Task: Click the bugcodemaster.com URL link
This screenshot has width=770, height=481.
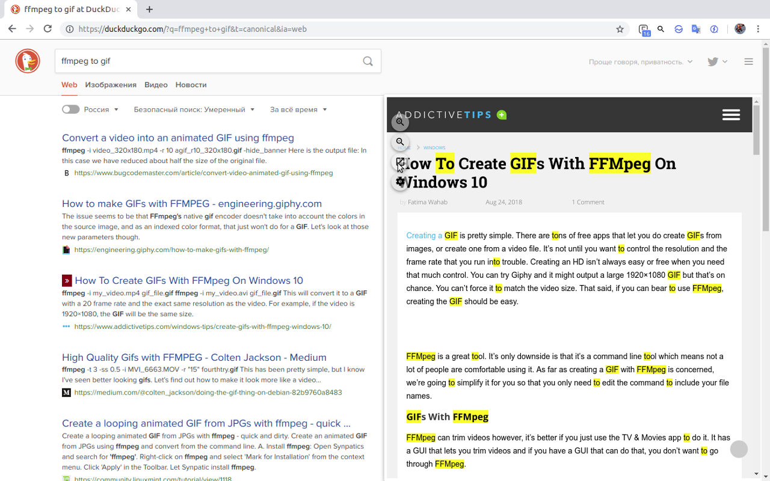Action: point(203,173)
